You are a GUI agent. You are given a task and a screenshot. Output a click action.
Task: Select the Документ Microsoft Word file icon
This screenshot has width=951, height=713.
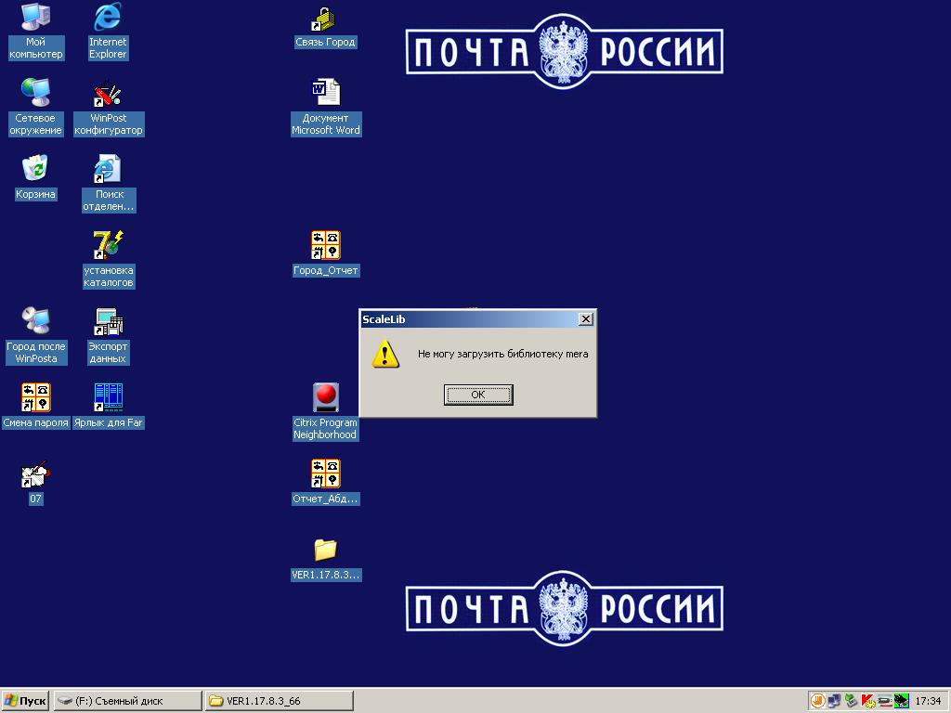pos(326,108)
